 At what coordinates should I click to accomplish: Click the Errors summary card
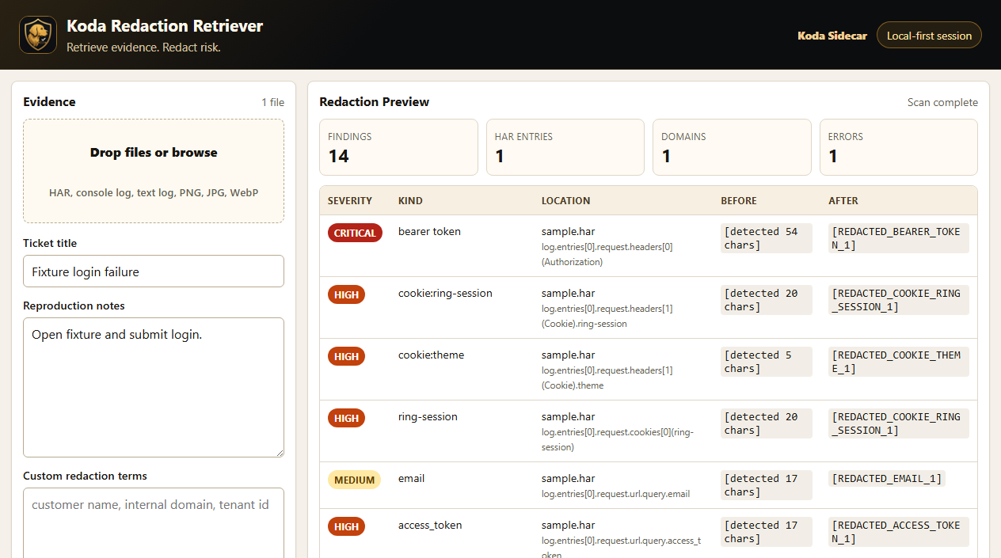click(x=899, y=147)
